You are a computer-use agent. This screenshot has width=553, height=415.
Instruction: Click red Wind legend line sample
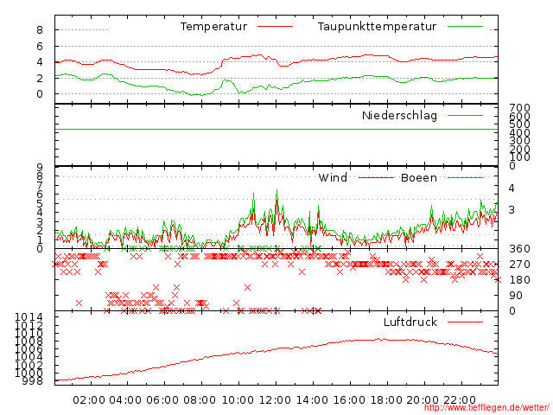click(x=376, y=177)
